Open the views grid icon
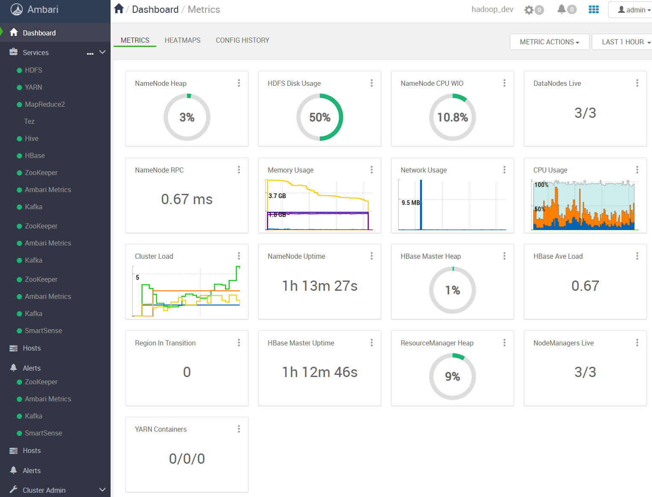 594,9
